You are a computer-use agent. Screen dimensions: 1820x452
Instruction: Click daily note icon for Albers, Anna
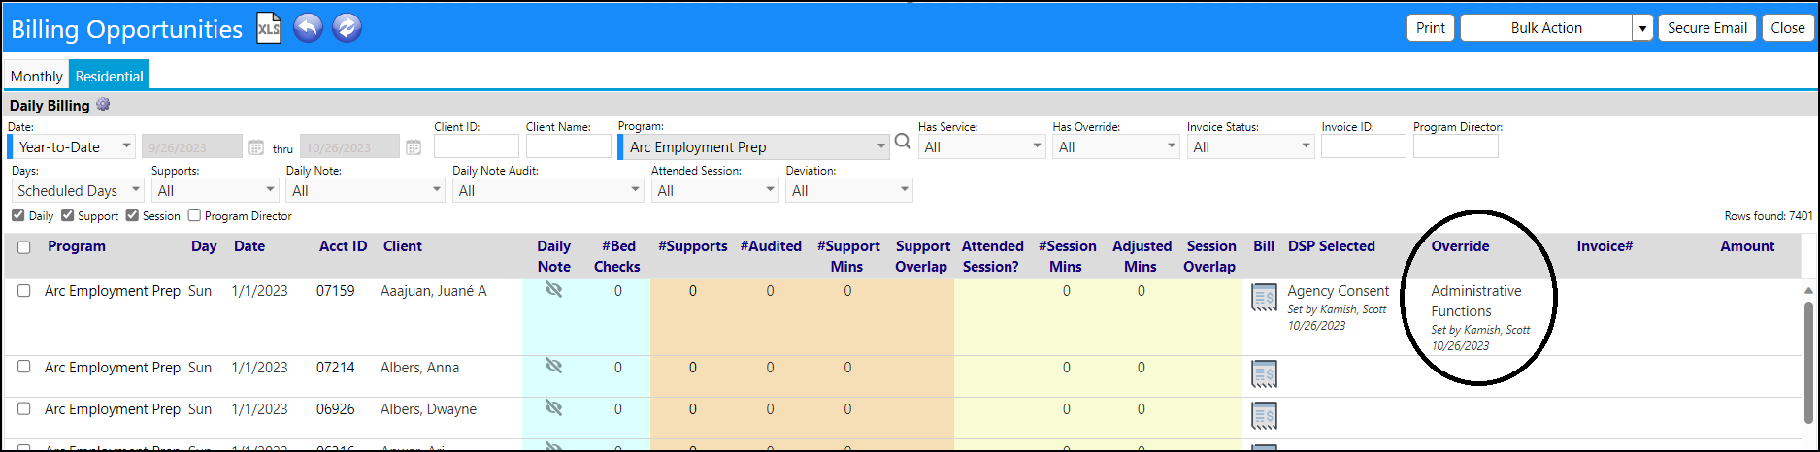coord(553,366)
